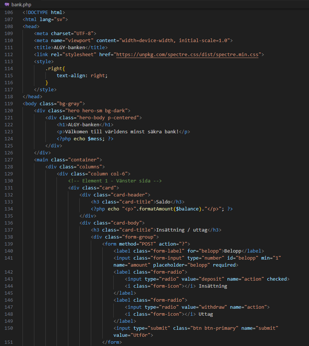Screen dimensions: 309x346
Task: Click the .right CSS selector
Action: pos(54,69)
